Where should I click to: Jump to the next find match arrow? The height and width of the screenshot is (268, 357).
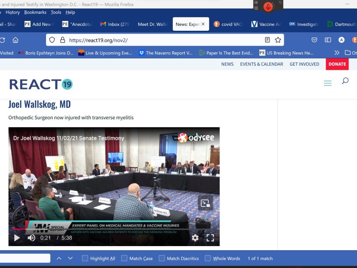pos(71,258)
